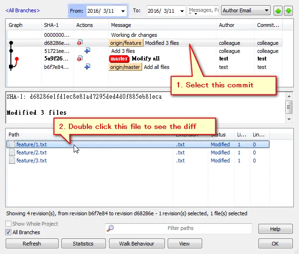Click the green up arrow search button
Image resolution: width=299 pixels, height=254 pixels.
click(x=278, y=11)
